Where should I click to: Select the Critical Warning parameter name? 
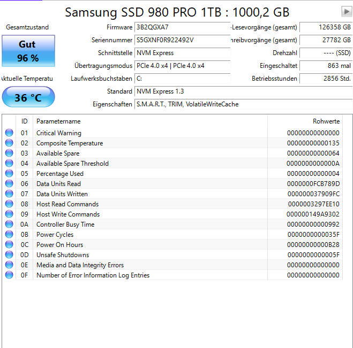[x=59, y=133]
